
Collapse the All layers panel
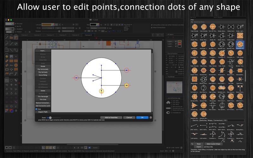[x=166, y=34]
